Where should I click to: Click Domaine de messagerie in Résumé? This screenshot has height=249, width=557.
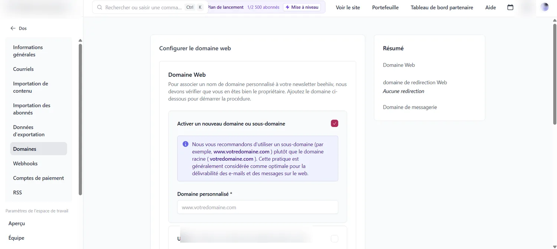tap(410, 107)
